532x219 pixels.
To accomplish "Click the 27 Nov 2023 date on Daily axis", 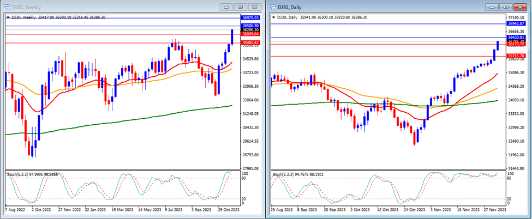I will pyautogui.click(x=495, y=210).
